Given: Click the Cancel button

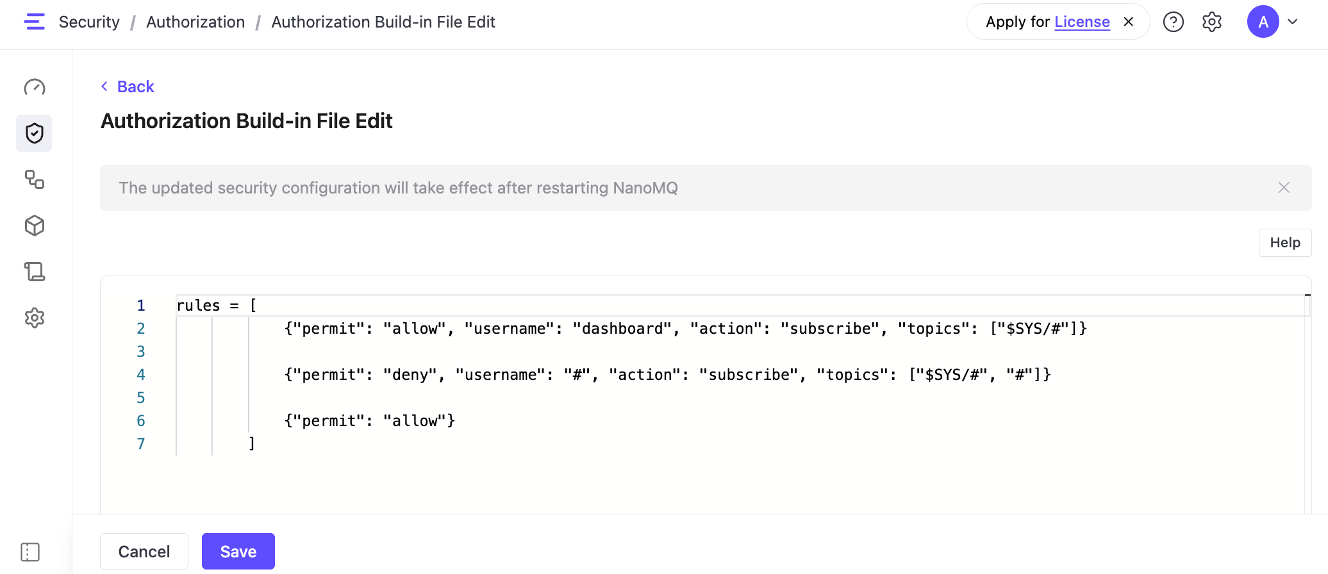Looking at the screenshot, I should pyautogui.click(x=144, y=552).
